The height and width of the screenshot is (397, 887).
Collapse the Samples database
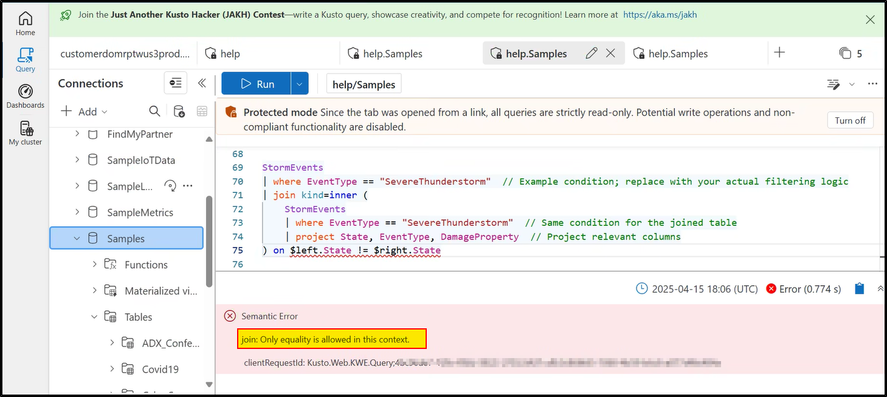pos(77,238)
